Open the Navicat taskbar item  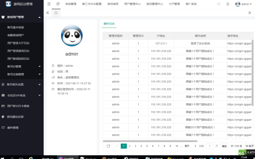(176, 158)
